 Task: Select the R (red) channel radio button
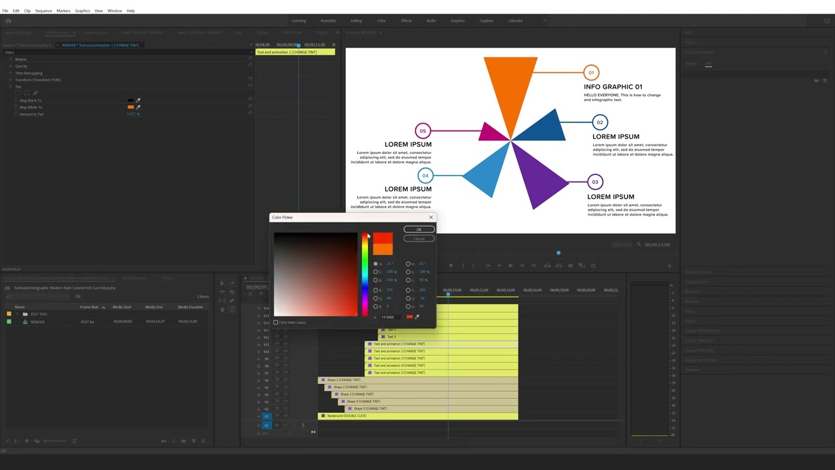coord(376,290)
